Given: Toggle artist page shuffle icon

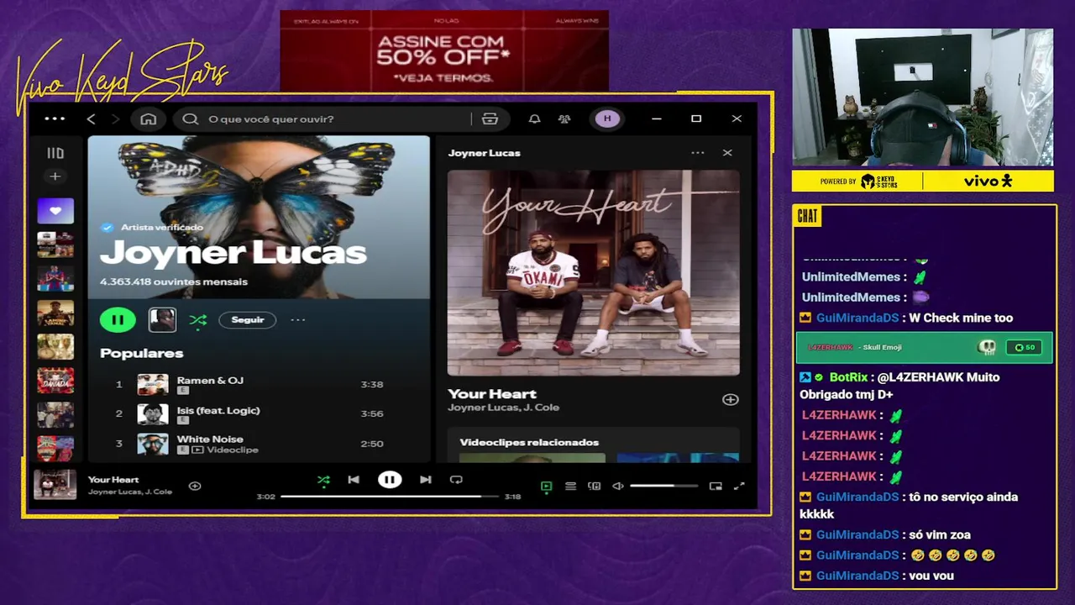Looking at the screenshot, I should coord(198,319).
